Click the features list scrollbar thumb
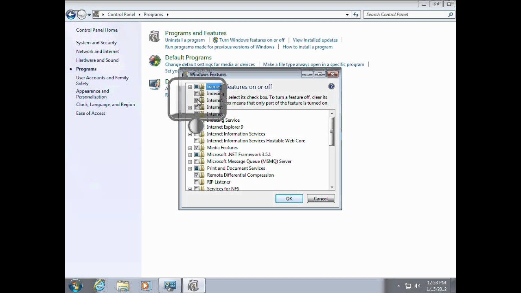The height and width of the screenshot is (293, 521). [x=332, y=131]
